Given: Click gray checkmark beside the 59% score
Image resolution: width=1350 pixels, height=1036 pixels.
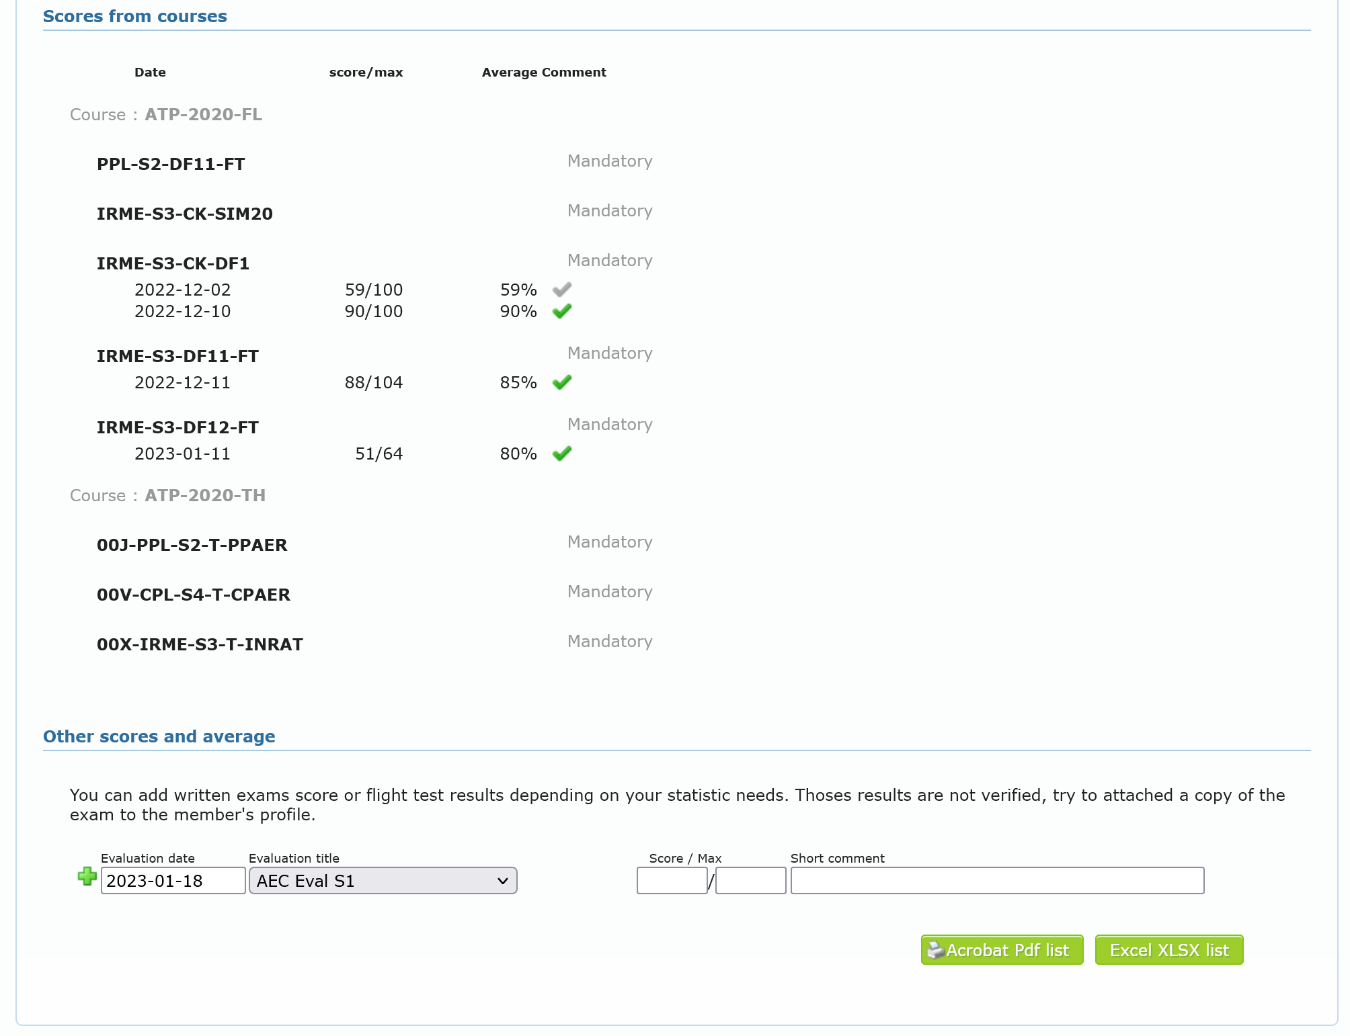Looking at the screenshot, I should (x=561, y=290).
